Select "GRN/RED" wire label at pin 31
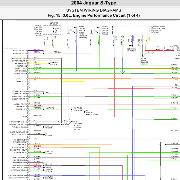The width and height of the screenshot is (180, 180). [x=37, y=126]
